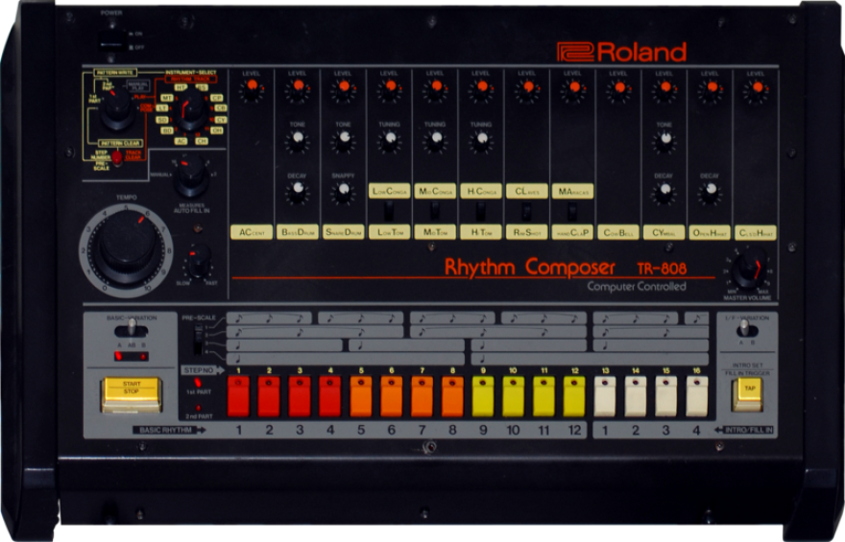Click the Snare Drum Tone knob
Viewport: 845px width, 542px height.
(344, 141)
